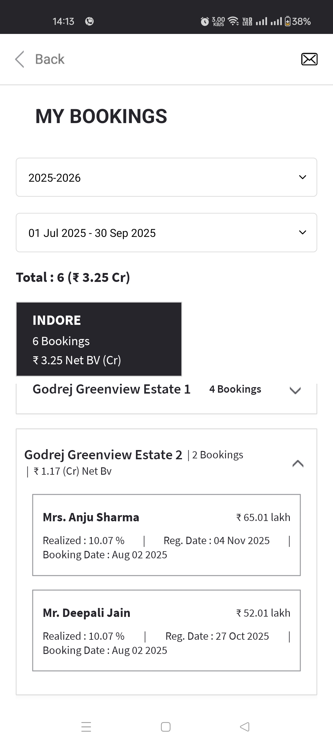Tap the battery indicator icon
Viewport: 333px width, 744px height.
(x=287, y=21)
